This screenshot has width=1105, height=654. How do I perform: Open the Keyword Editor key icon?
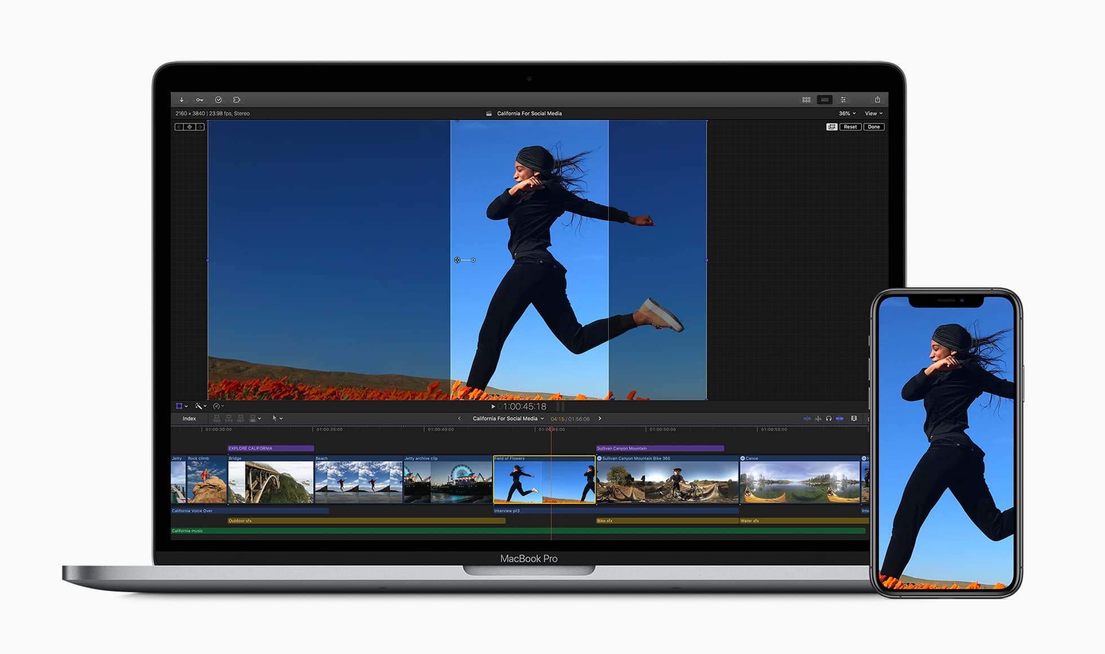[200, 99]
